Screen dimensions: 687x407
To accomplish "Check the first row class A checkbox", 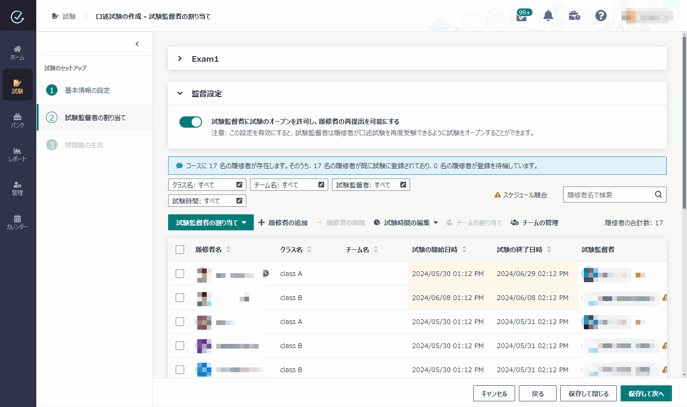I will point(180,274).
